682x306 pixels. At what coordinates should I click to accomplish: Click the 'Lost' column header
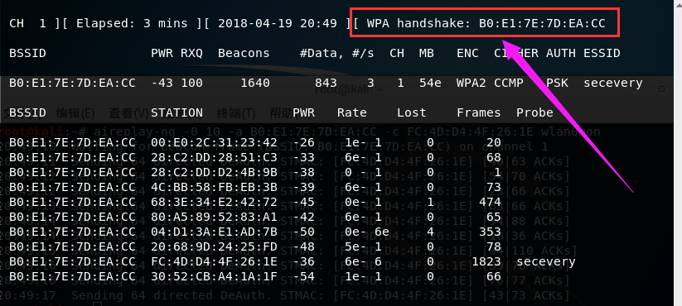pyautogui.click(x=412, y=112)
